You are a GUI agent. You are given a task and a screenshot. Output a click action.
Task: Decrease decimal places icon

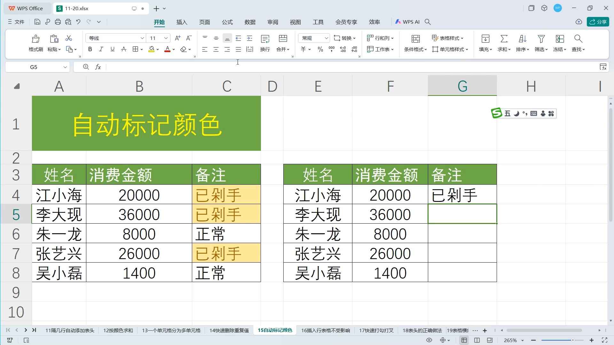(x=354, y=49)
